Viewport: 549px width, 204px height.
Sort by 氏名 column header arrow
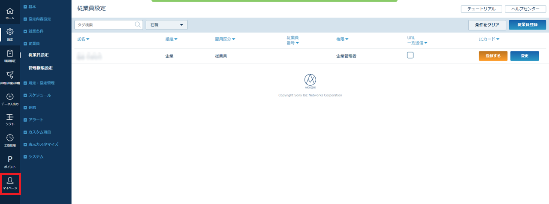point(87,39)
